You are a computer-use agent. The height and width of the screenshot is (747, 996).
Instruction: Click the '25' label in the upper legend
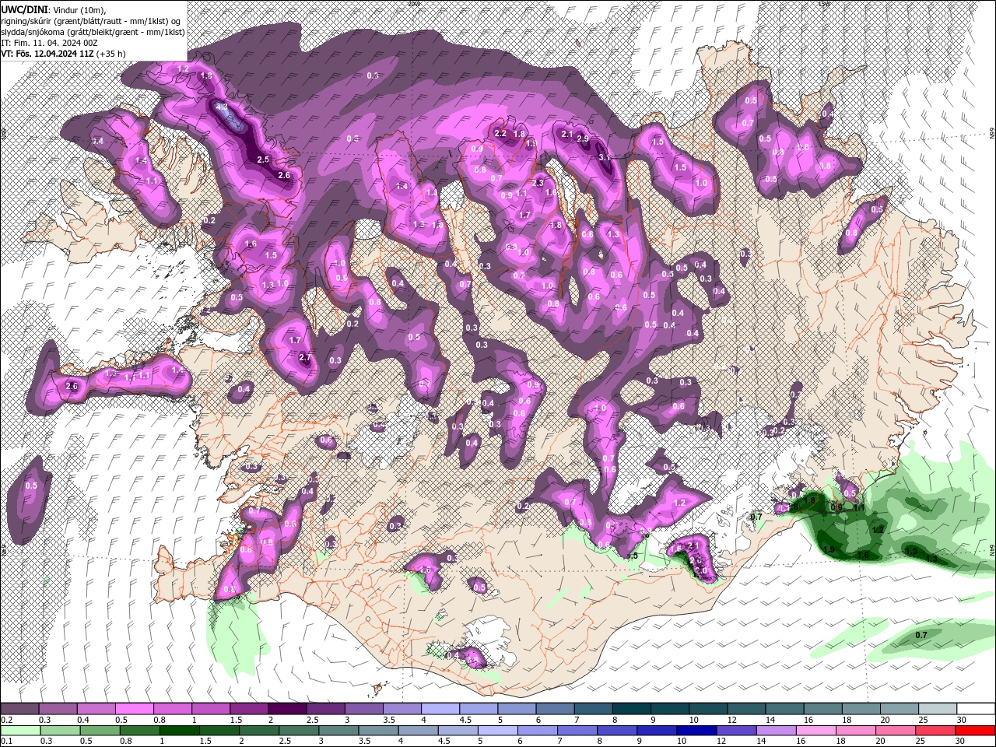[924, 720]
